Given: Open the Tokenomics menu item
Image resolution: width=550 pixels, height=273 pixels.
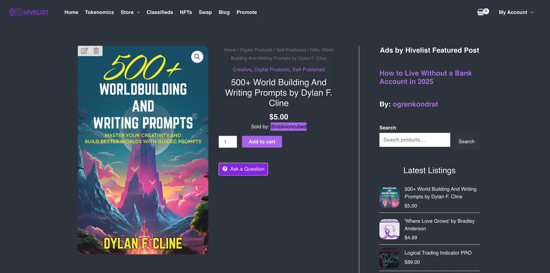Looking at the screenshot, I should (99, 12).
